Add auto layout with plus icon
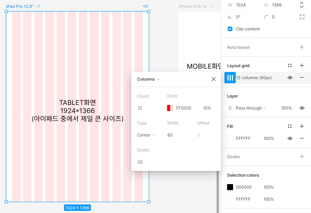This screenshot has width=311, height=213. pos(302,47)
